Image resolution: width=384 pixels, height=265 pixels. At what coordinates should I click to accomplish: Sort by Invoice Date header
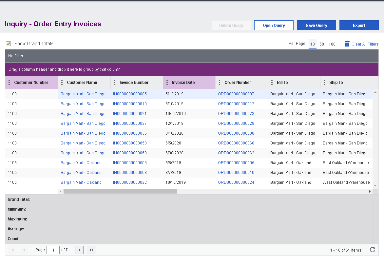coord(183,83)
